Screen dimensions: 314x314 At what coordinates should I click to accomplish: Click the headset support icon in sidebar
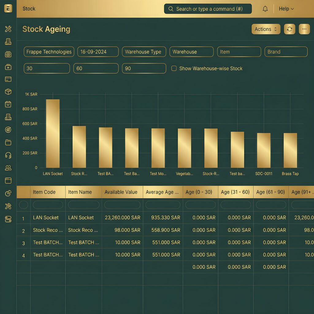pyautogui.click(x=8, y=155)
